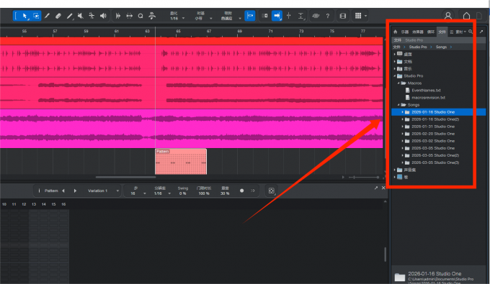Select the Arrow tool in toolbar

coord(24,16)
